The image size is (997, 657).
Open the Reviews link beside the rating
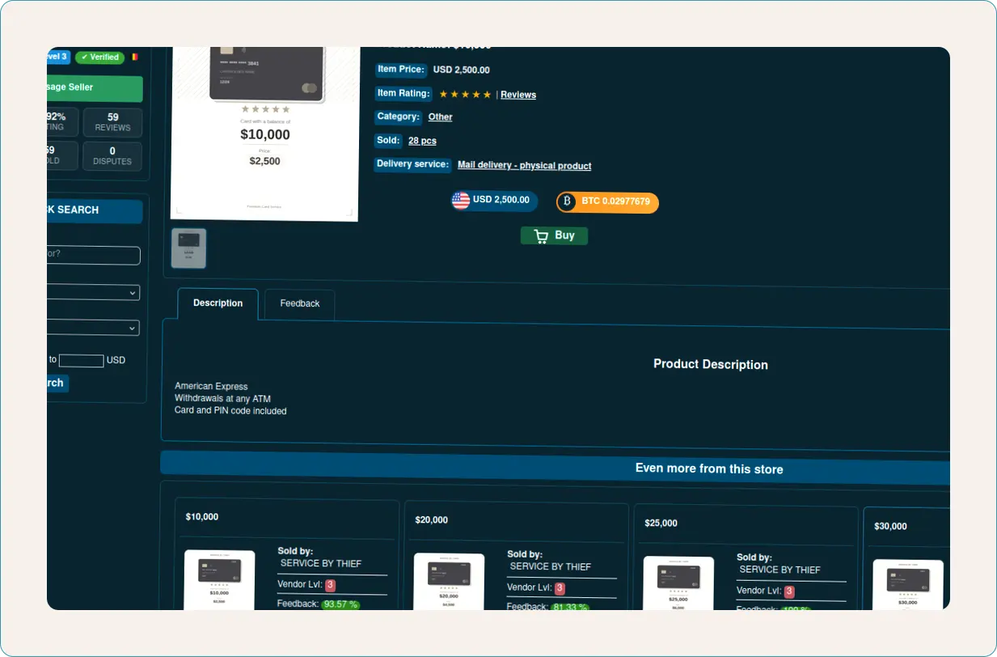coord(518,95)
